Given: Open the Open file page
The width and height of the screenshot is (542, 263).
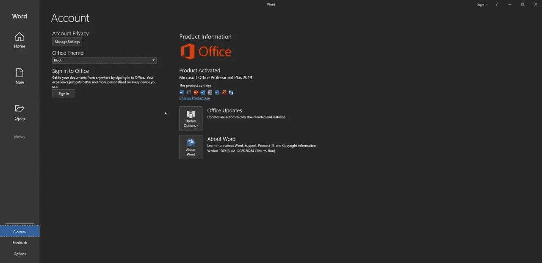Looking at the screenshot, I should (19, 113).
